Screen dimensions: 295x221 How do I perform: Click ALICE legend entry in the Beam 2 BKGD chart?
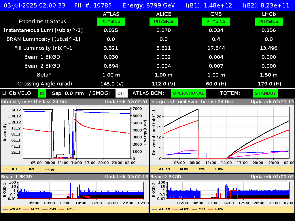(x=181, y=209)
